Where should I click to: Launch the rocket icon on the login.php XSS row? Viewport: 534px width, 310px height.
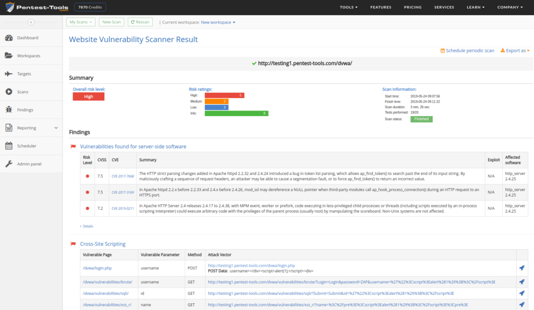pos(523,267)
